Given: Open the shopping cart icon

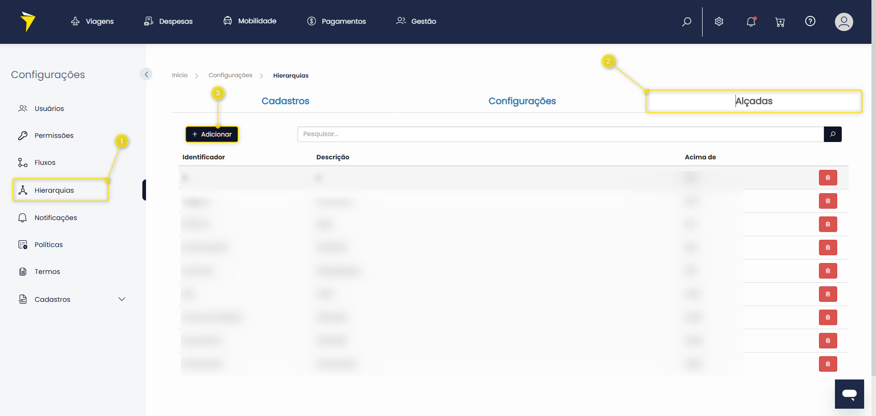Looking at the screenshot, I should (780, 22).
